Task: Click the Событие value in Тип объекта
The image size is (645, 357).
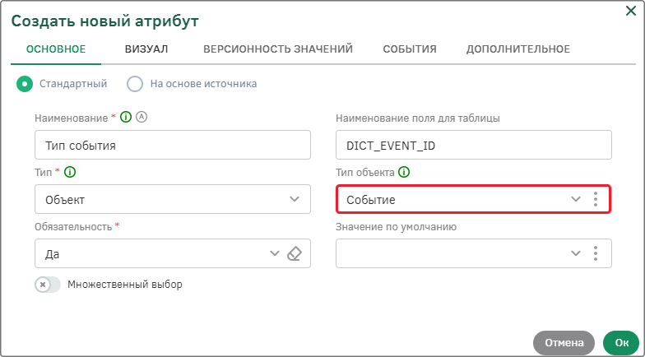Action: click(371, 200)
